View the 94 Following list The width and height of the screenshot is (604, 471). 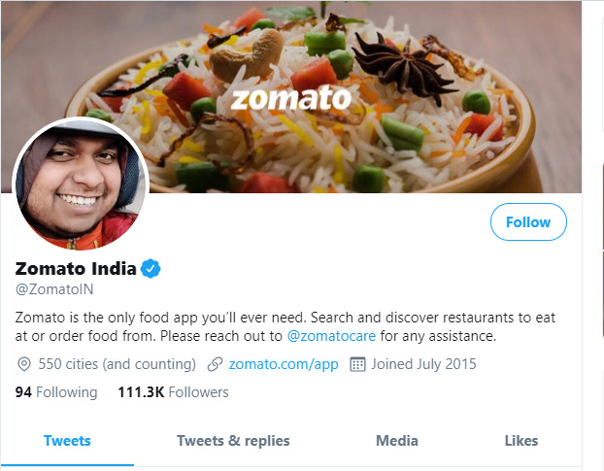(x=56, y=392)
